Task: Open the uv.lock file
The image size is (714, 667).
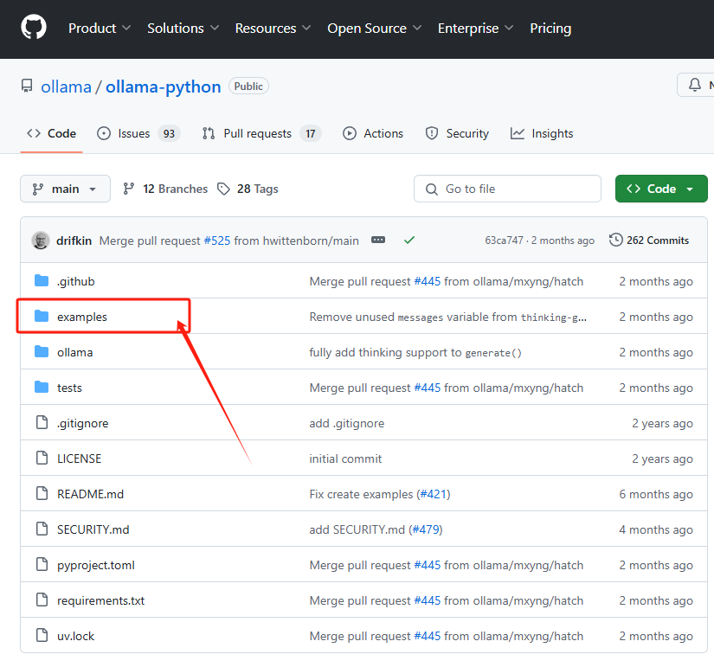Action: pos(75,637)
